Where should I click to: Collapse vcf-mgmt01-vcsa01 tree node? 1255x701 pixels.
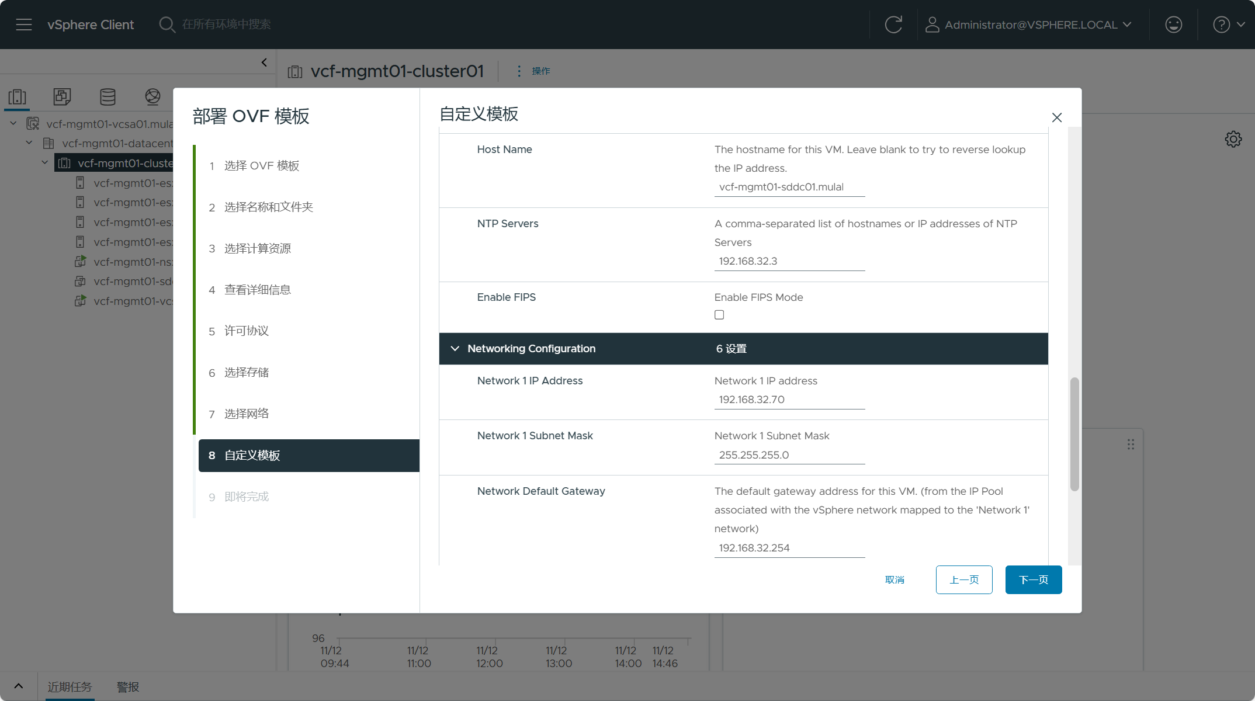tap(13, 124)
